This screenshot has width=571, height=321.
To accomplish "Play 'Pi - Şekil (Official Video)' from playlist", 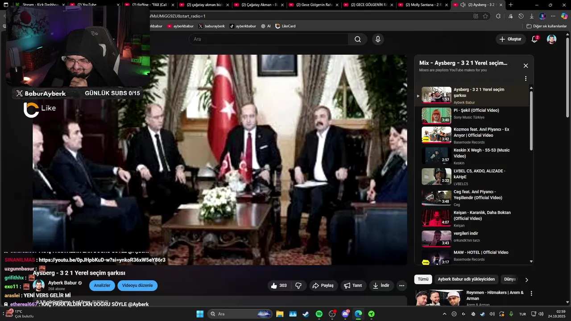I will pyautogui.click(x=473, y=115).
